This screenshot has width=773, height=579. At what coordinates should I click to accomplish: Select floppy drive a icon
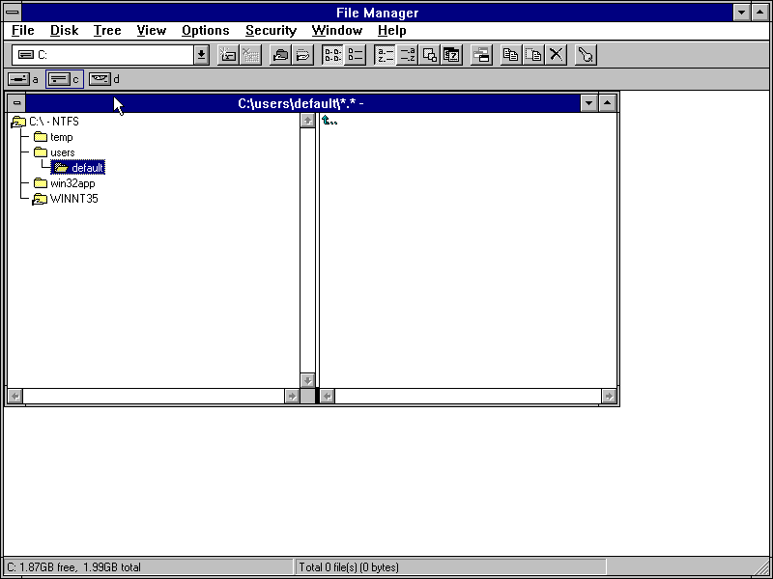pos(22,79)
